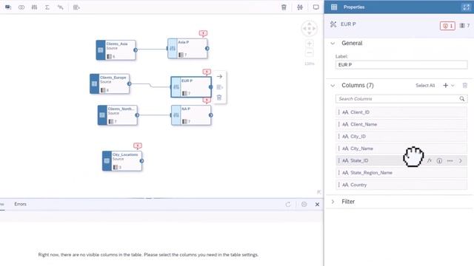Click the add target icon in EUR P context menu
The height and width of the screenshot is (266, 474).
click(220, 87)
